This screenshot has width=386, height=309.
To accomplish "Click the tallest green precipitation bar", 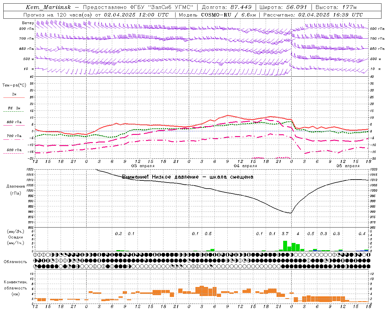I will (x=285, y=246).
